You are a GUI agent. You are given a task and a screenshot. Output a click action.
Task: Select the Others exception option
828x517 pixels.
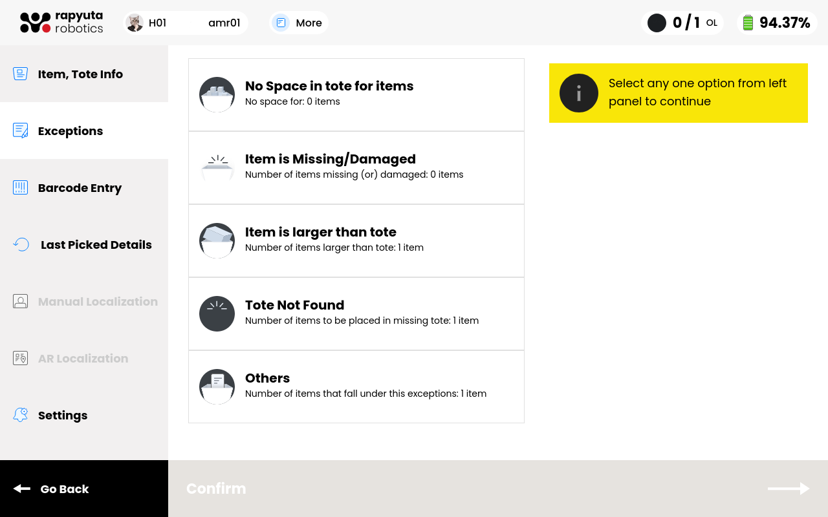pyautogui.click(x=356, y=386)
